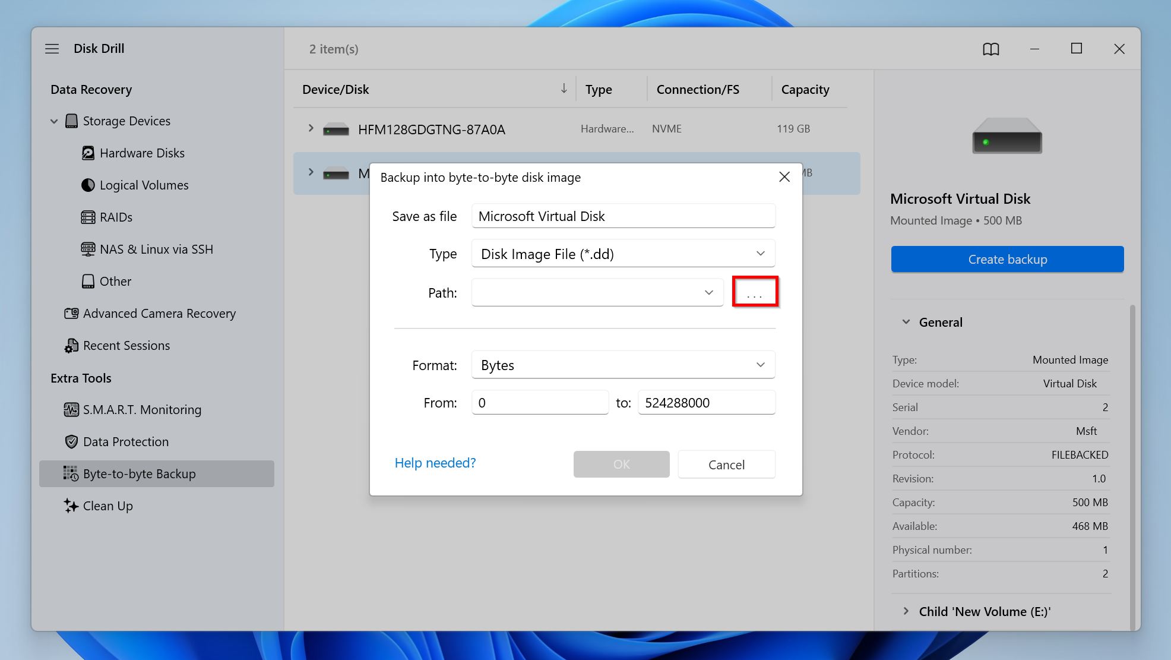Viewport: 1171px width, 660px height.
Task: Expand the HFM128GDGTNG-87A0A disk row
Action: point(310,128)
